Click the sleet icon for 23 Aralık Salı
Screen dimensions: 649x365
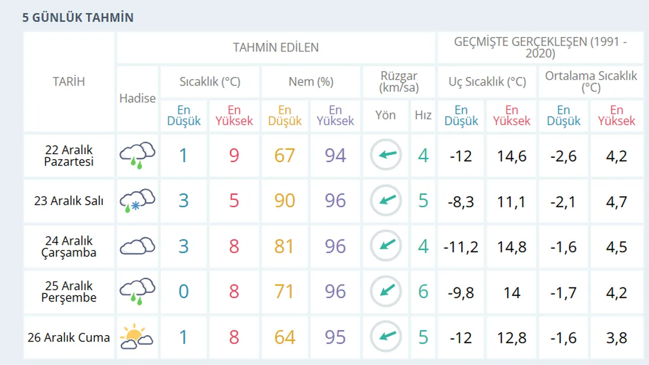coord(137,201)
